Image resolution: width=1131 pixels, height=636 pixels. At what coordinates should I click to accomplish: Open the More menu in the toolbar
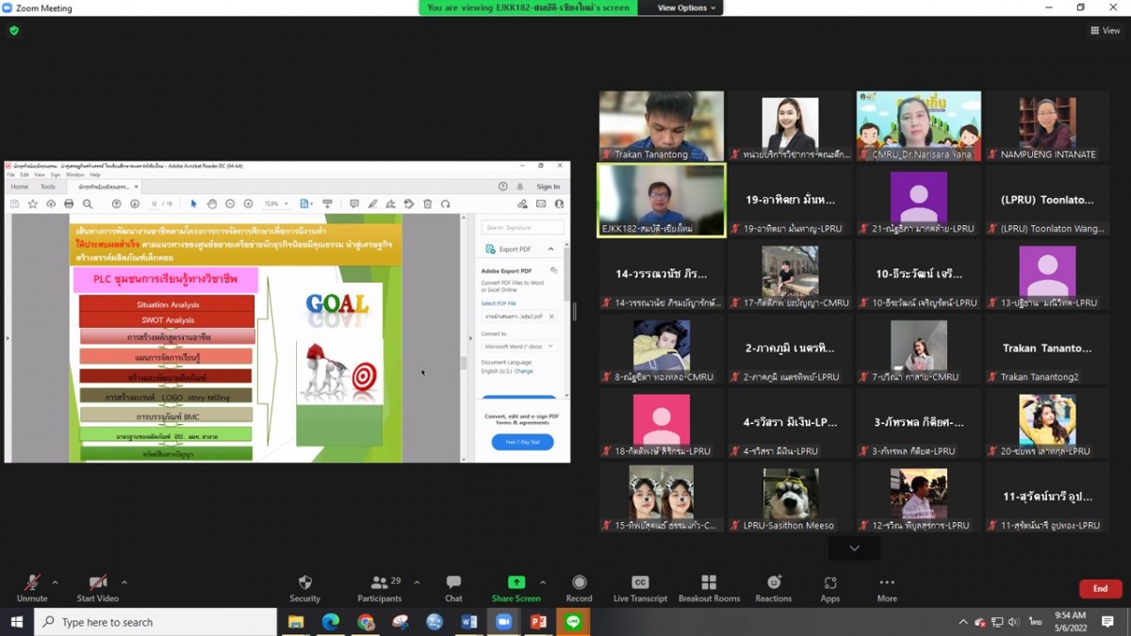click(x=887, y=583)
